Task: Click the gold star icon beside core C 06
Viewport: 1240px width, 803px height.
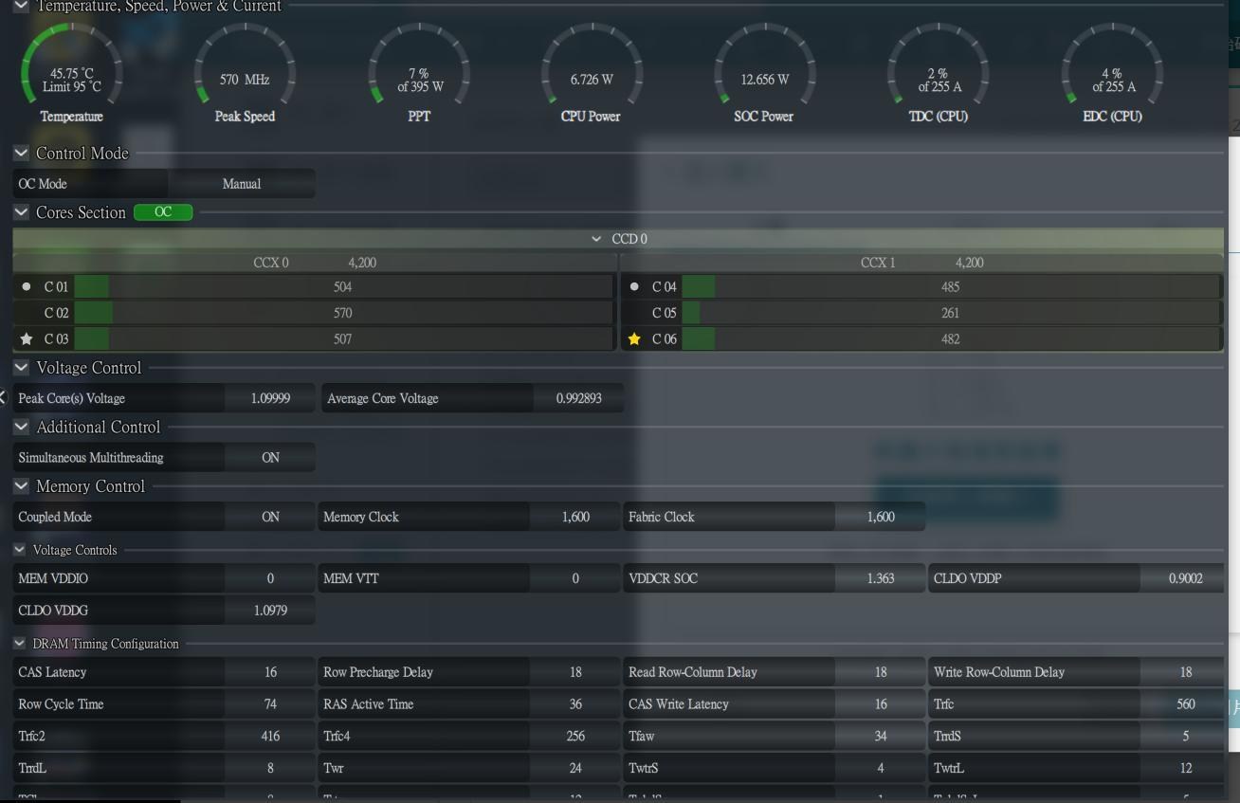Action: [634, 339]
